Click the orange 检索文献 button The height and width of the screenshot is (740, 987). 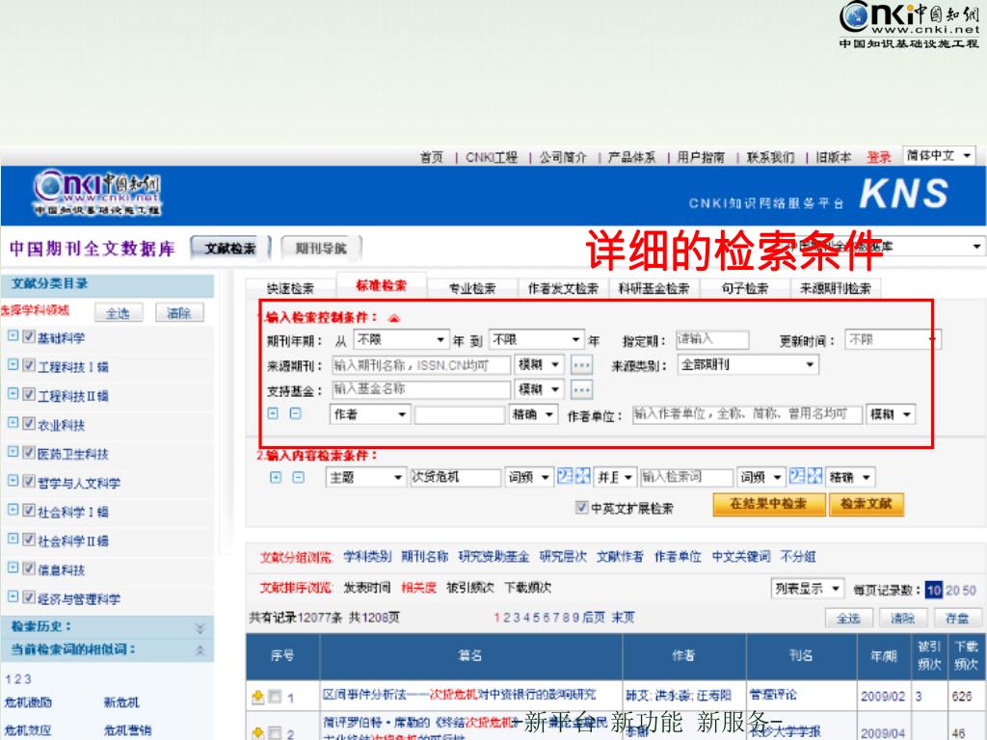pos(867,503)
